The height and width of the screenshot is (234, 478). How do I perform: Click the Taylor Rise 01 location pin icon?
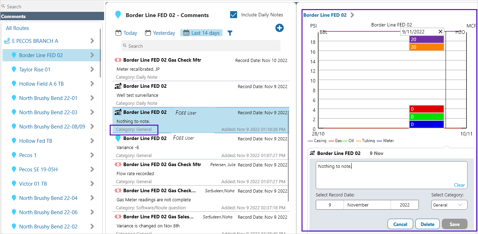[x=14, y=70]
